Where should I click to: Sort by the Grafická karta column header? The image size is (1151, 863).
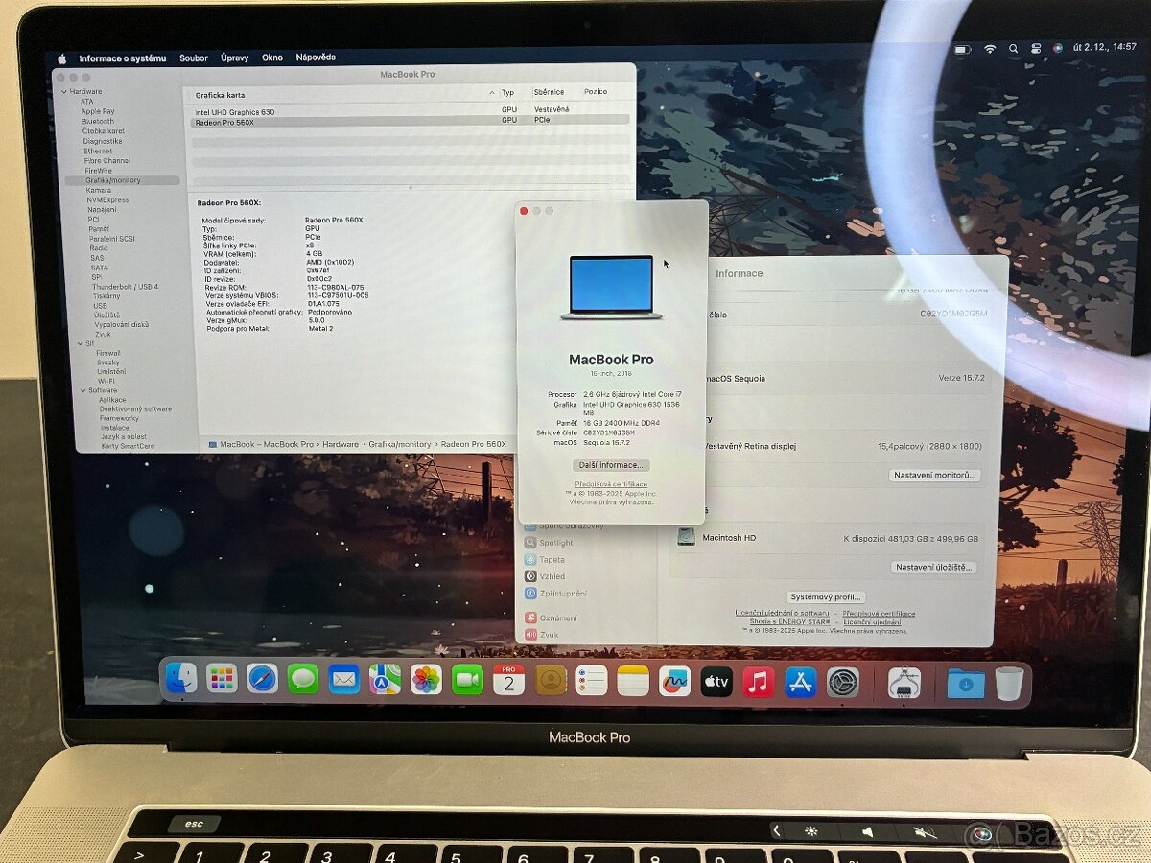pos(220,95)
